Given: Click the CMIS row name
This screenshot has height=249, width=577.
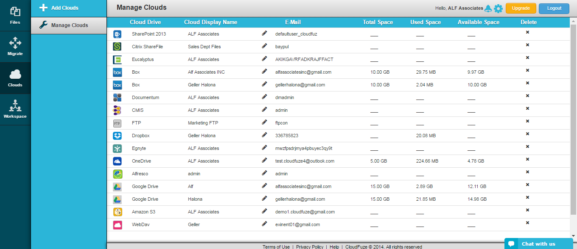Looking at the screenshot, I should (x=138, y=111).
